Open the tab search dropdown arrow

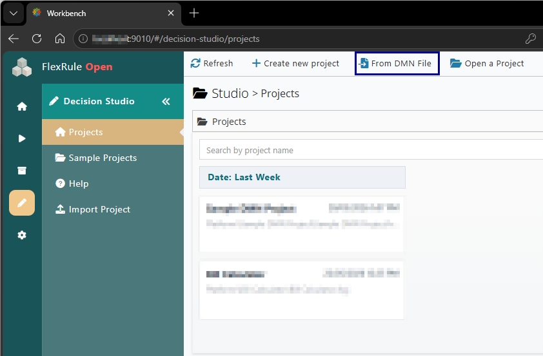tap(14, 13)
